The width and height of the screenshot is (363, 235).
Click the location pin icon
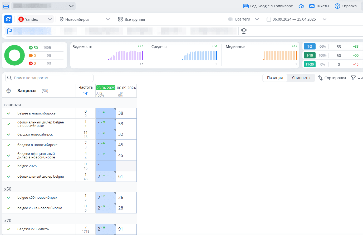[x=62, y=19]
